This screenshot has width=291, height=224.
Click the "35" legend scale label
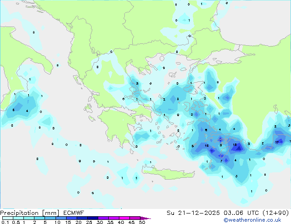110,222
